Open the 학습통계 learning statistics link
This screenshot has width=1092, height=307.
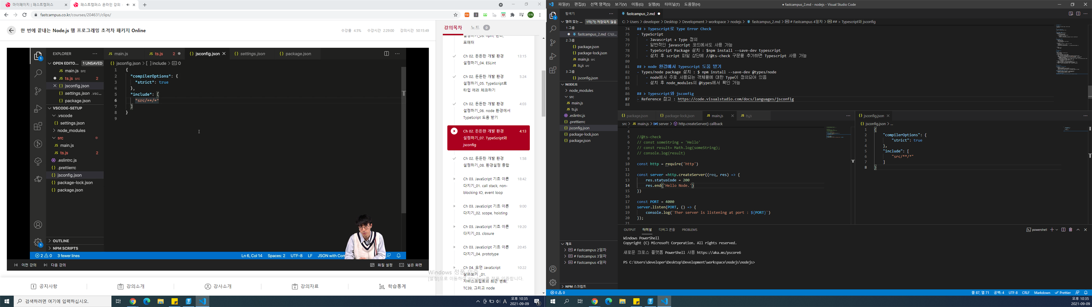[392, 287]
